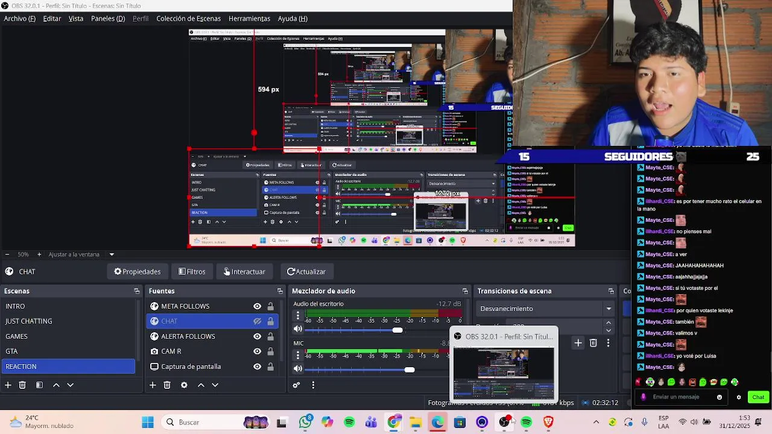Add a new scene with plus icon
This screenshot has width=772, height=434.
point(8,385)
